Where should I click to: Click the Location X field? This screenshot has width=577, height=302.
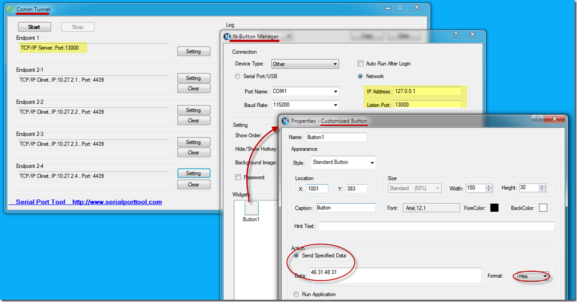tap(317, 189)
